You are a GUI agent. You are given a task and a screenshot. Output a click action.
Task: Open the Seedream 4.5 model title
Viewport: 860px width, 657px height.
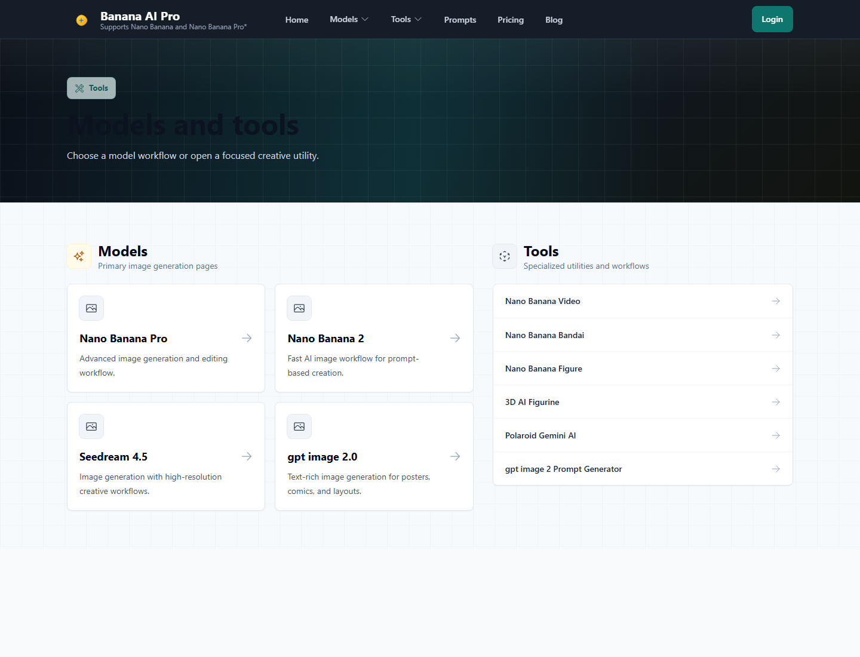coord(113,457)
